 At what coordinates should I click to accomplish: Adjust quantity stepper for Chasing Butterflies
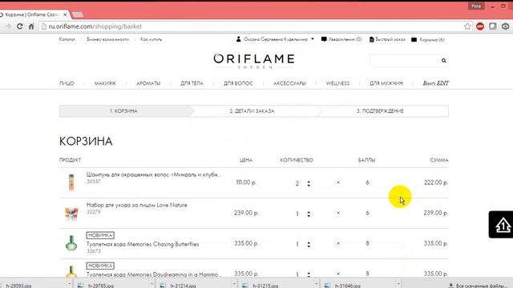(309, 244)
